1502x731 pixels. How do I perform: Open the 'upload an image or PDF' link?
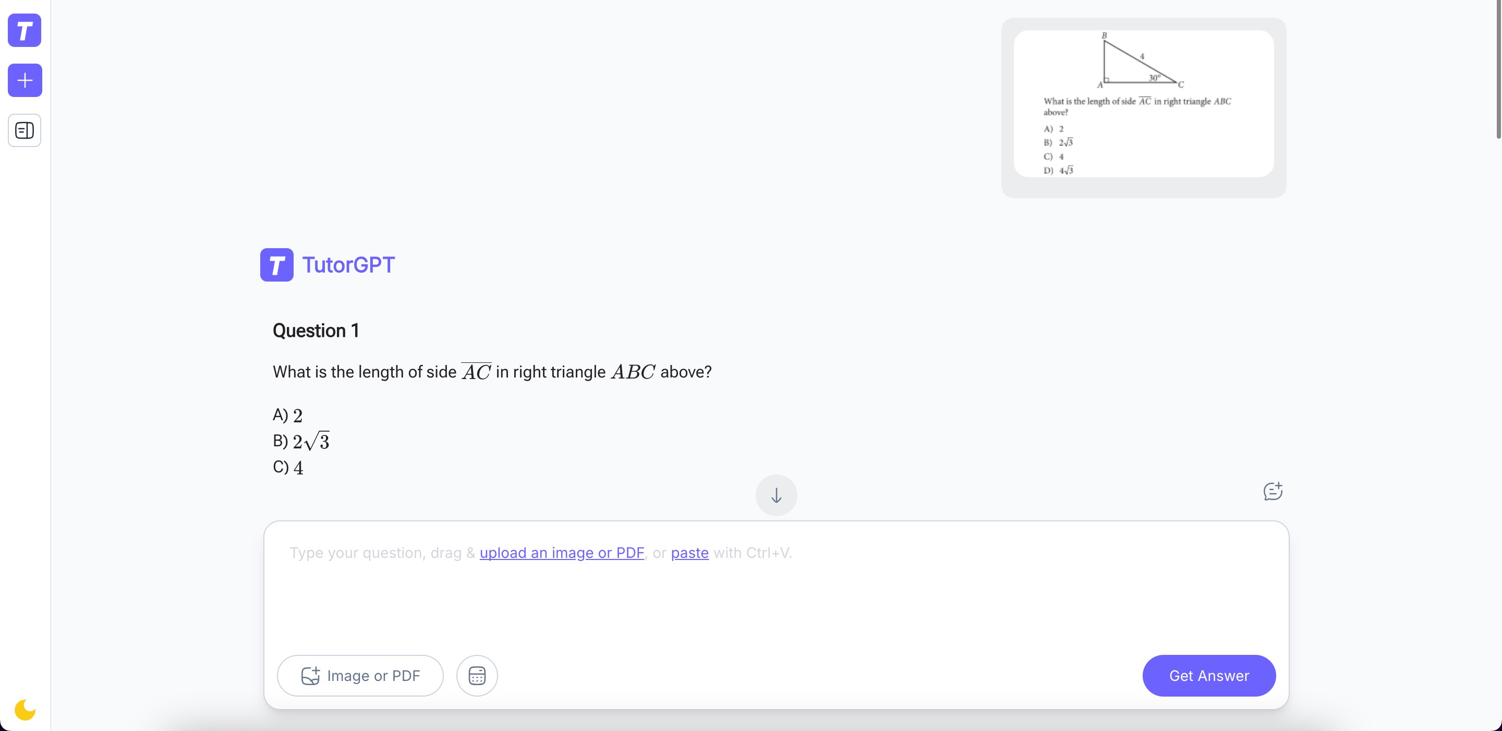pyautogui.click(x=562, y=553)
